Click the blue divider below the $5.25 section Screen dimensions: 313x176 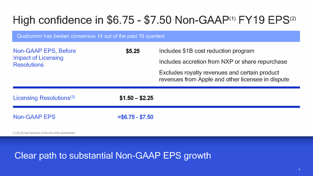coord(156,87)
